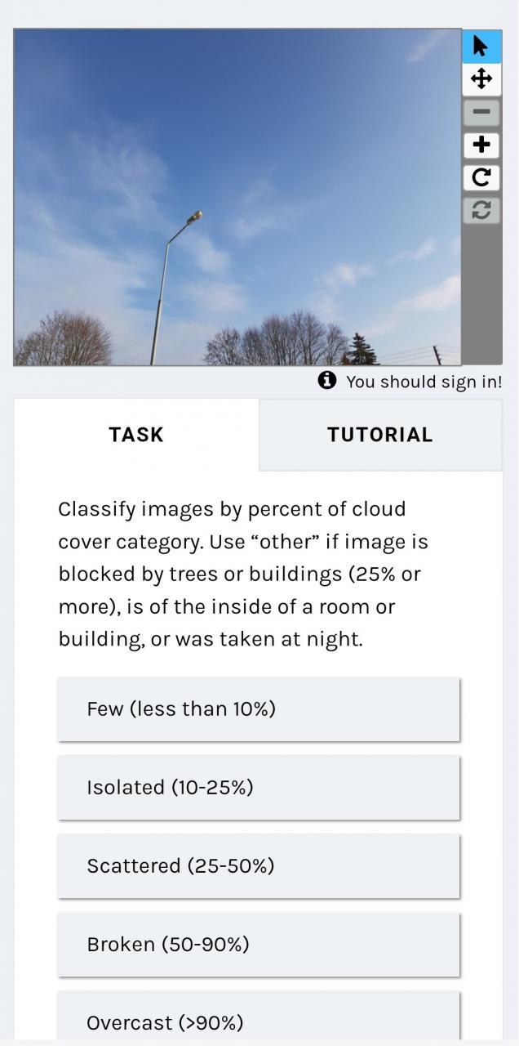Screen dimensions: 519x1046
Task: Click the street lamp head in photo
Action: pos(195,217)
